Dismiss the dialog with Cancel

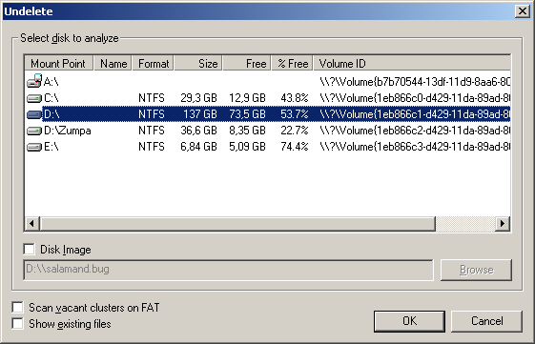pyautogui.click(x=487, y=321)
